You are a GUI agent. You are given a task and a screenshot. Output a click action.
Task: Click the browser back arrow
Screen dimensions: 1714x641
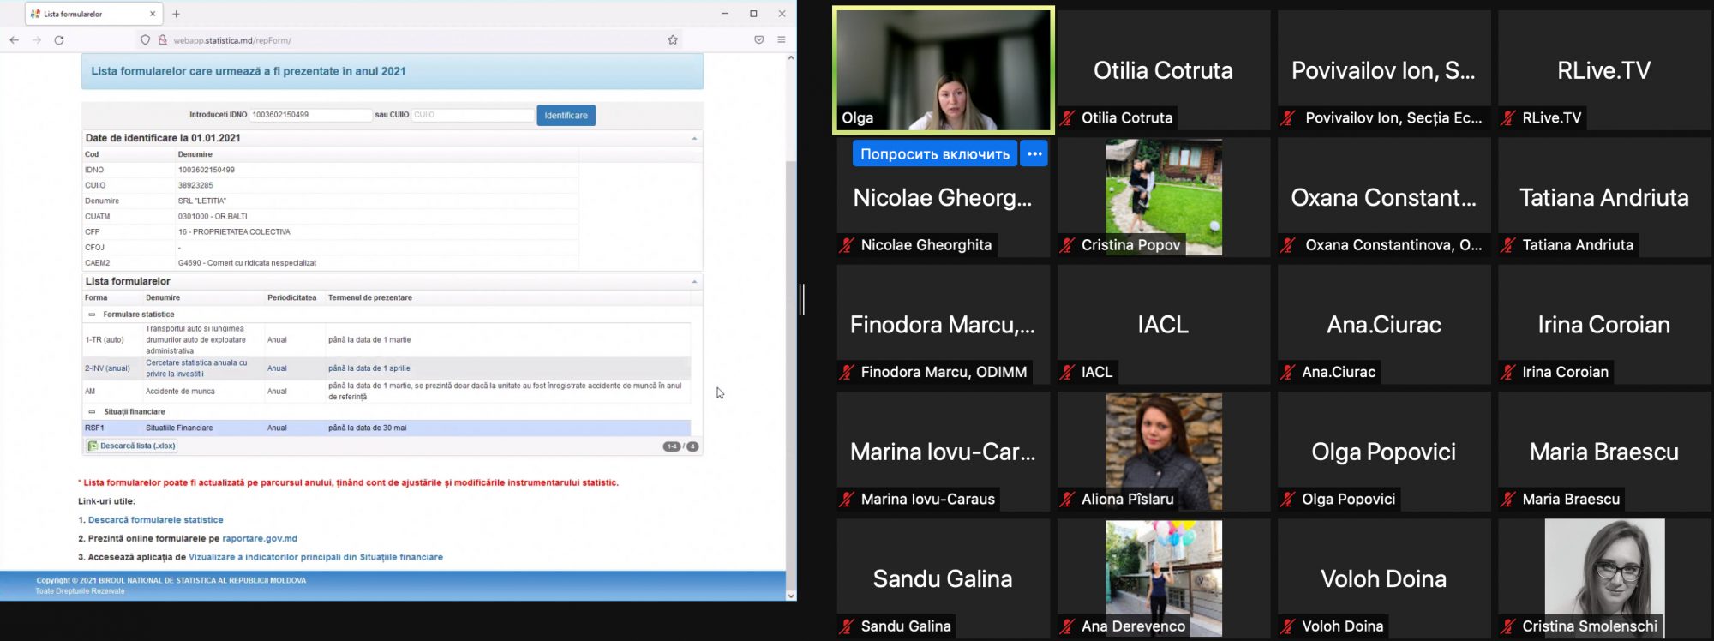pyautogui.click(x=14, y=40)
